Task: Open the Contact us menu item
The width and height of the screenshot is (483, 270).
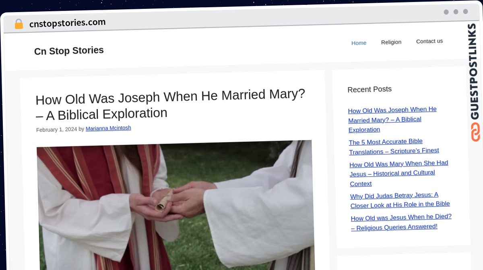Action: [429, 41]
